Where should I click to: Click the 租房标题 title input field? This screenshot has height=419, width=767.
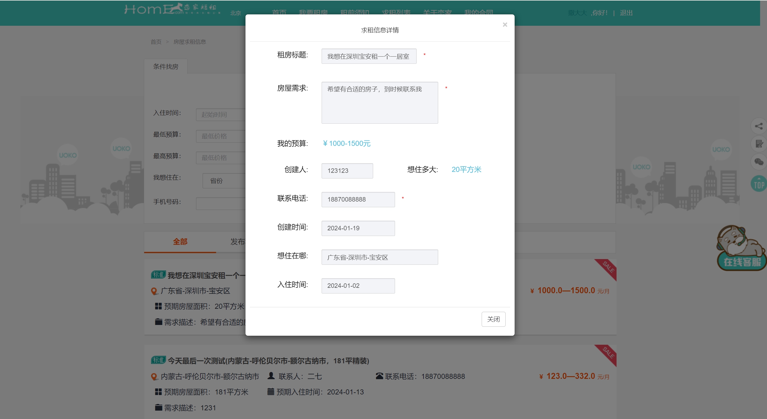point(369,56)
